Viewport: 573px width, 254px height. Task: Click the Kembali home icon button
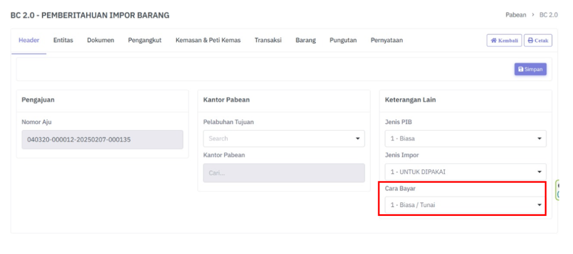pyautogui.click(x=504, y=40)
